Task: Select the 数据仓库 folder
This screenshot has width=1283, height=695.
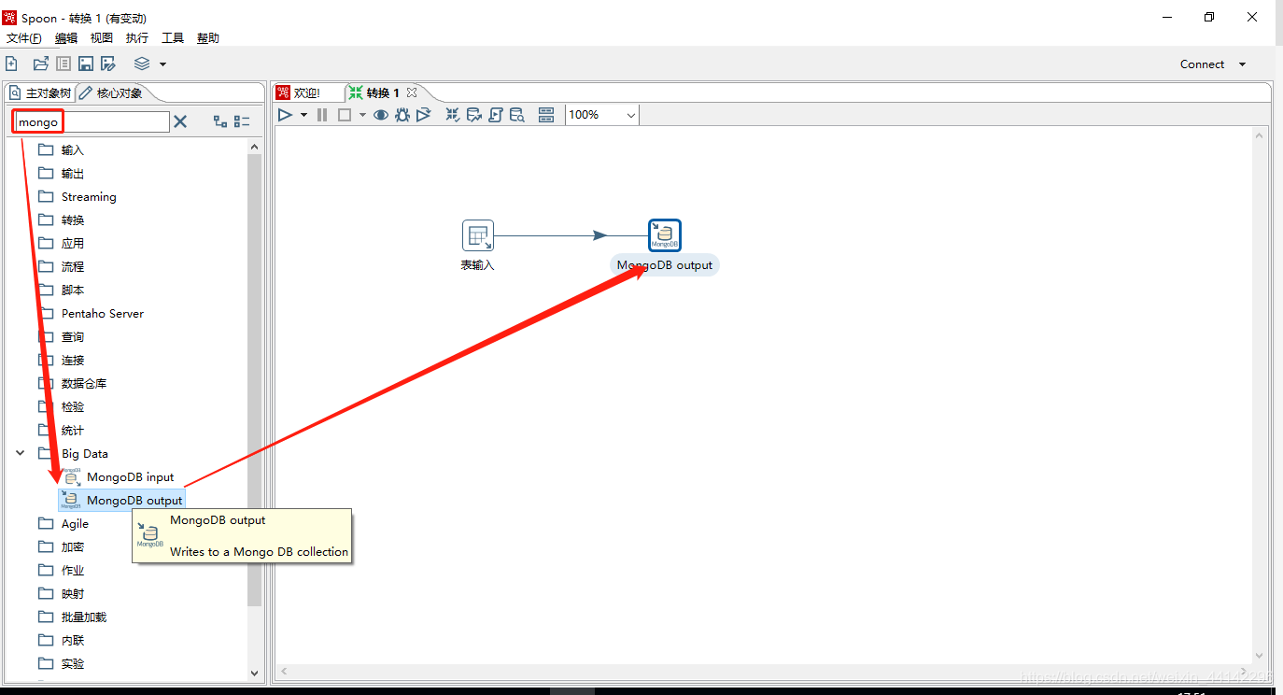Action: click(x=72, y=383)
